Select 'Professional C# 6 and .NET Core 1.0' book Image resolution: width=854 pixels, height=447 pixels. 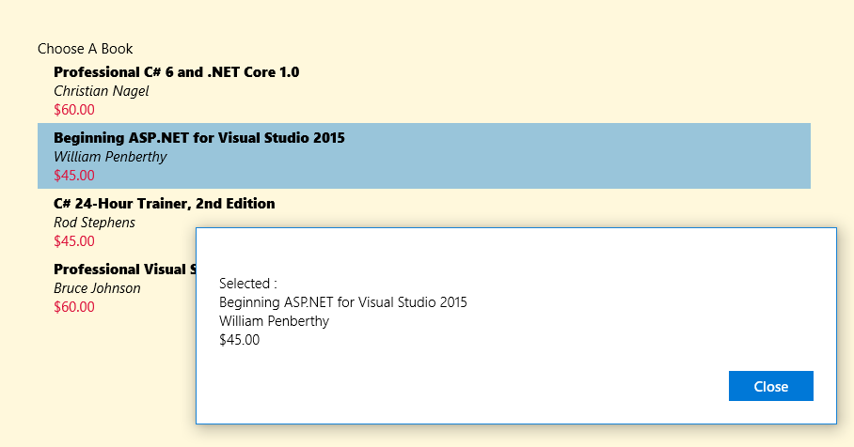coord(177,72)
